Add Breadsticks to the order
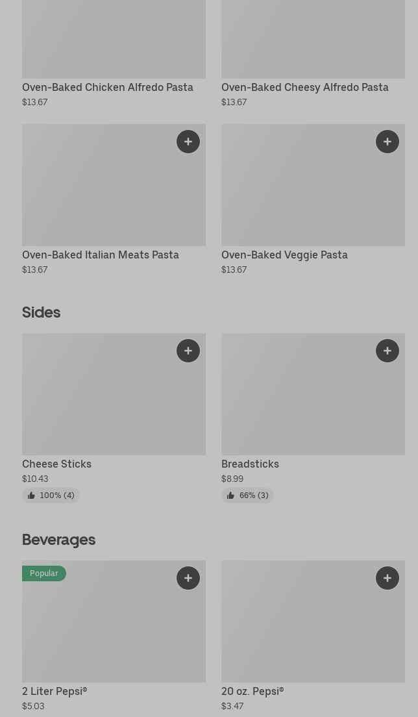 pyautogui.click(x=387, y=351)
